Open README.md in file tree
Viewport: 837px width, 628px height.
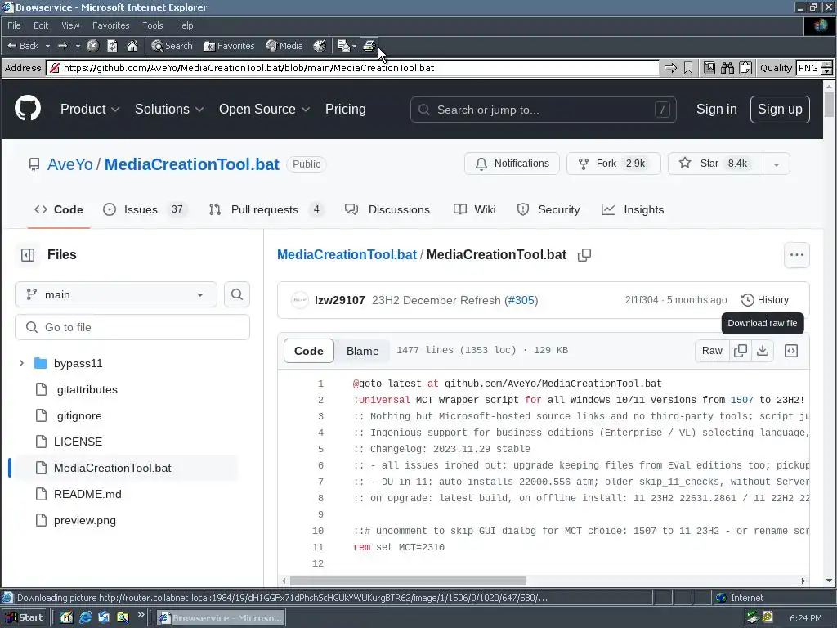coord(87,494)
